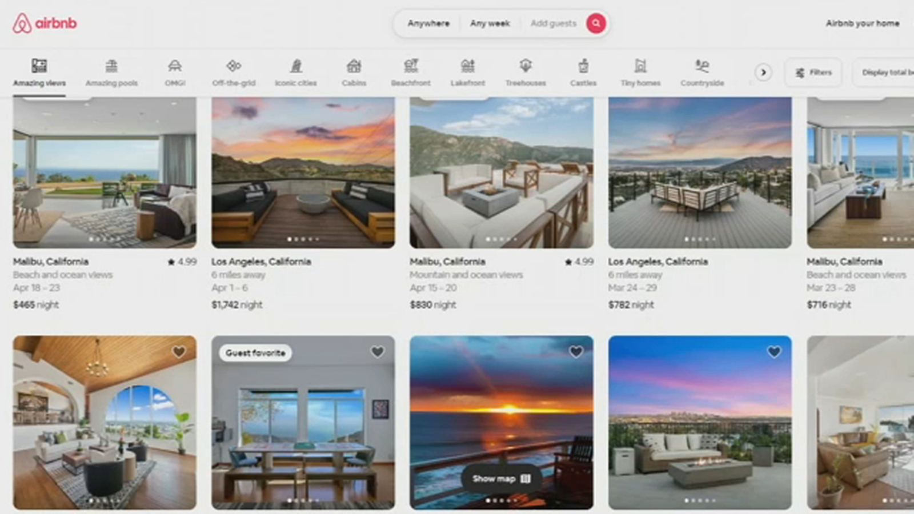Toggle the Display total before taxes option
This screenshot has height=514, width=914.
884,73
